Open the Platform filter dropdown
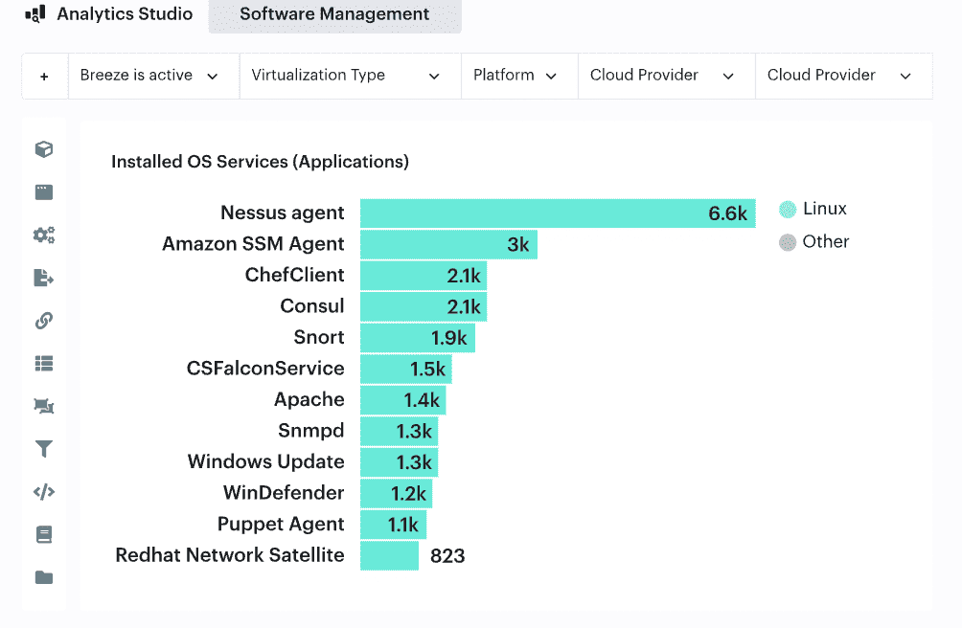This screenshot has height=628, width=962. pyautogui.click(x=519, y=76)
